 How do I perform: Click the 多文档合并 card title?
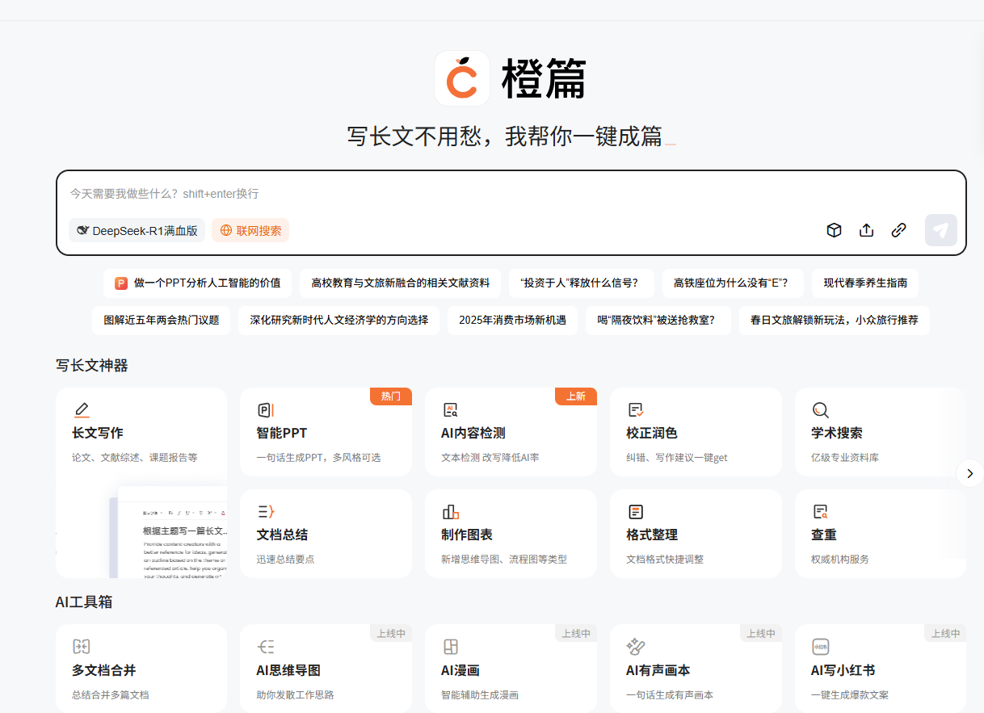pyautogui.click(x=104, y=670)
